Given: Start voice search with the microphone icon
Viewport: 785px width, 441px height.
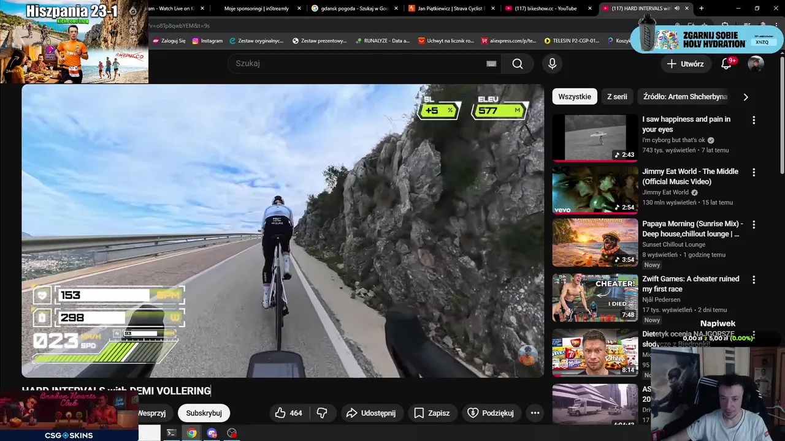Looking at the screenshot, I should (x=552, y=64).
